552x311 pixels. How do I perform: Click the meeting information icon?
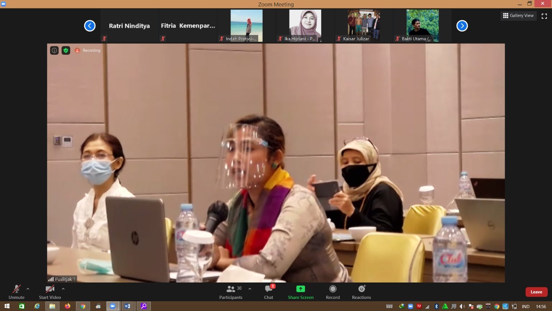54,51
